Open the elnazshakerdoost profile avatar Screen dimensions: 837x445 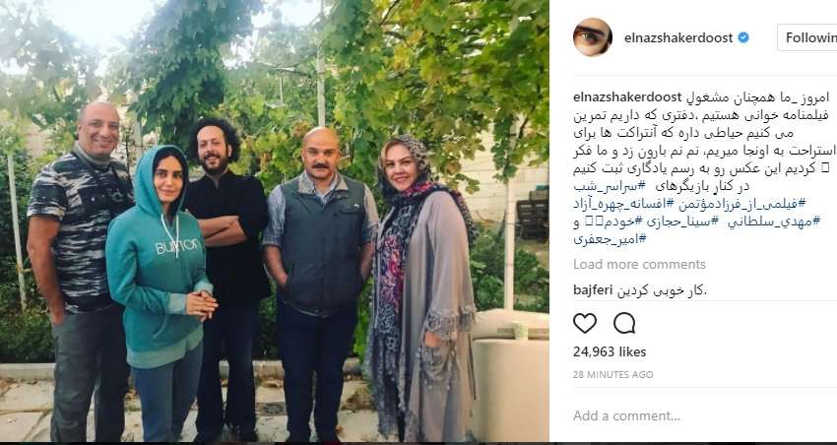pos(592,37)
